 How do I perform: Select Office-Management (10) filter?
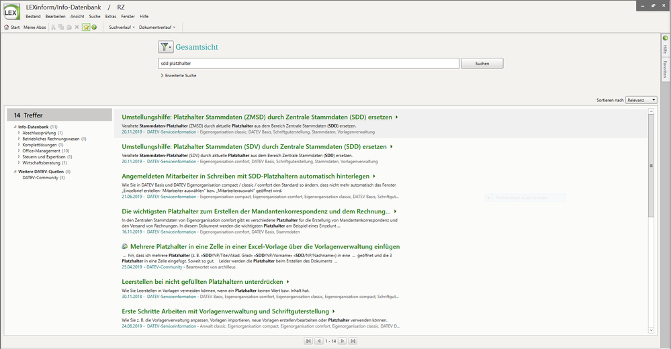tap(46, 151)
